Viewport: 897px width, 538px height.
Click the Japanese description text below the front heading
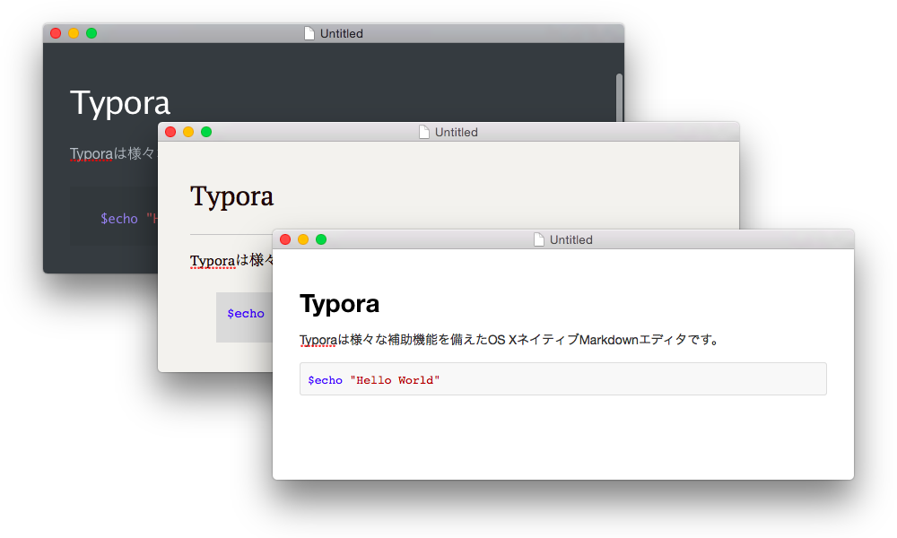tap(502, 341)
